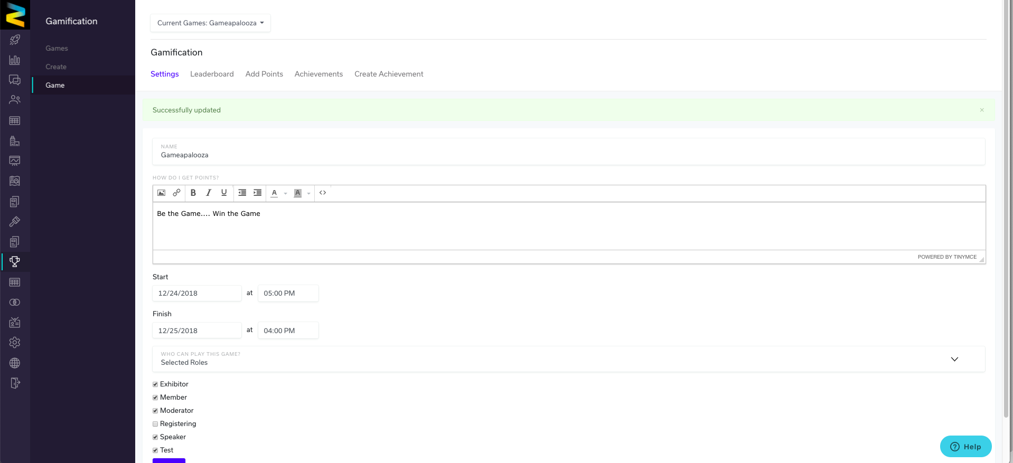This screenshot has width=1013, height=463.
Task: Open the chat bubbles icon in sidebar
Action: point(15,80)
